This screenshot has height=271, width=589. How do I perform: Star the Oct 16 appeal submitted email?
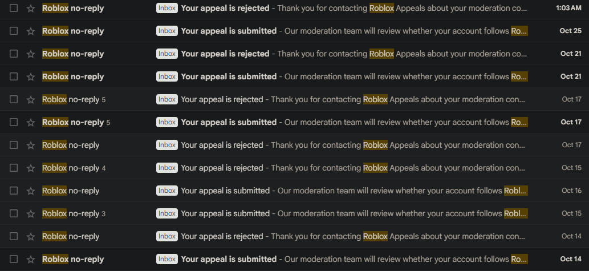tap(31, 191)
